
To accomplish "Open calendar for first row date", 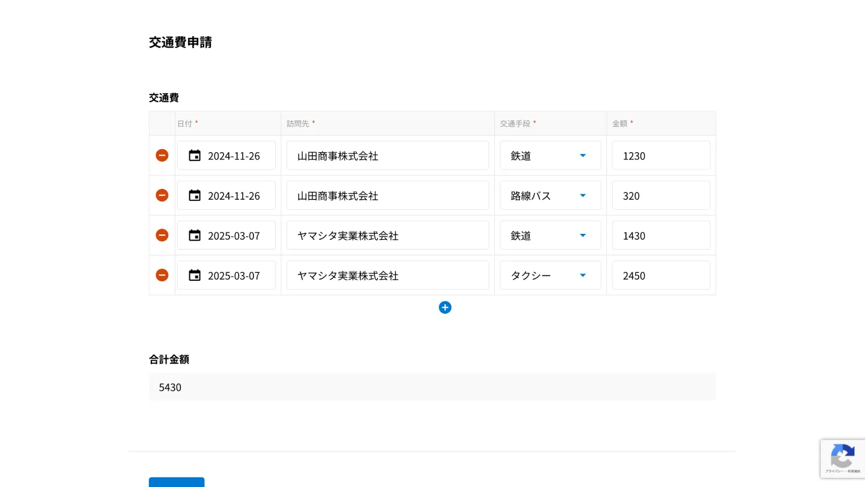I will point(195,156).
